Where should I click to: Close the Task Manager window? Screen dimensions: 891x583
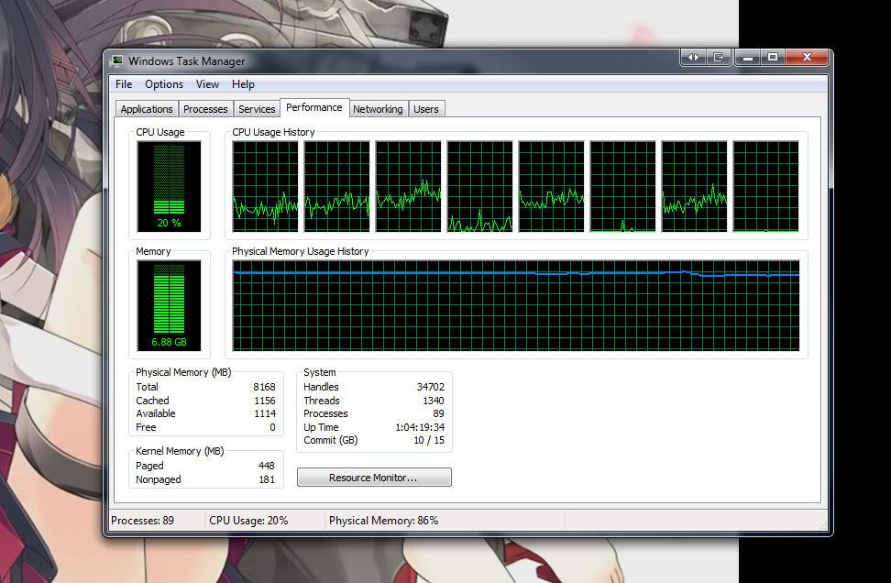[807, 57]
